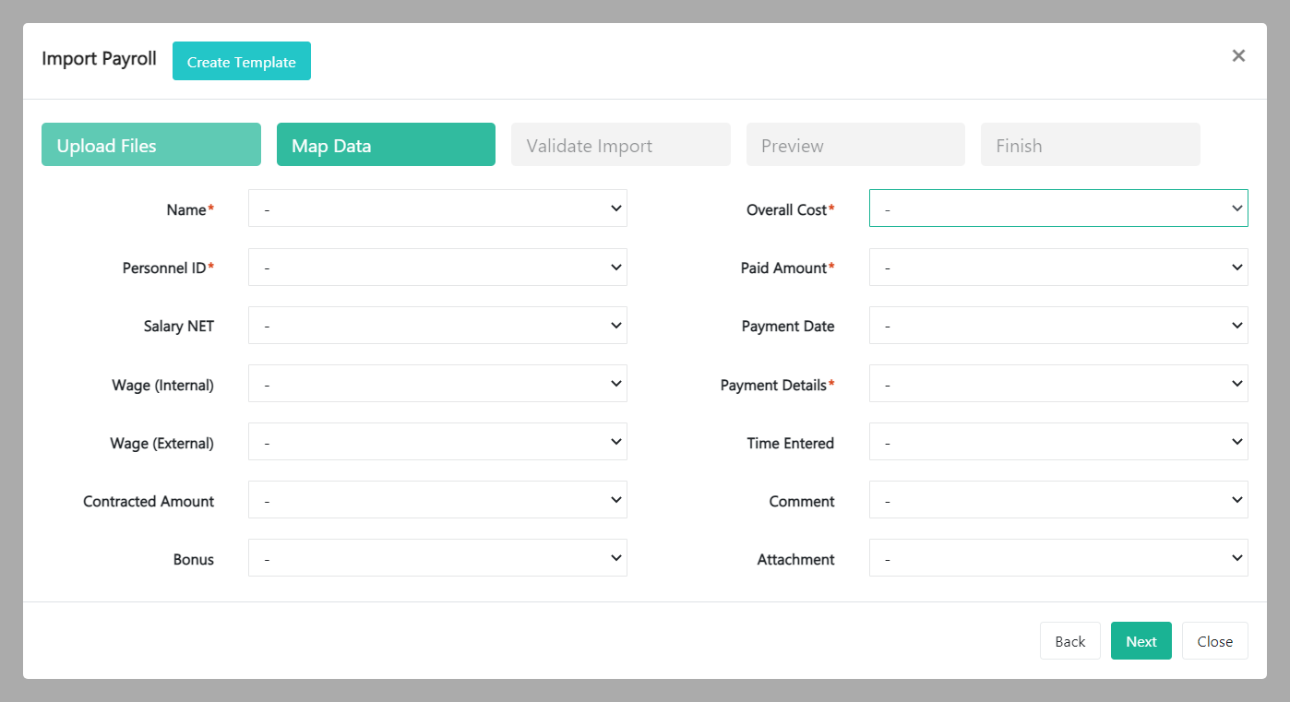The width and height of the screenshot is (1290, 702).
Task: Go back using the Back button
Action: point(1069,640)
